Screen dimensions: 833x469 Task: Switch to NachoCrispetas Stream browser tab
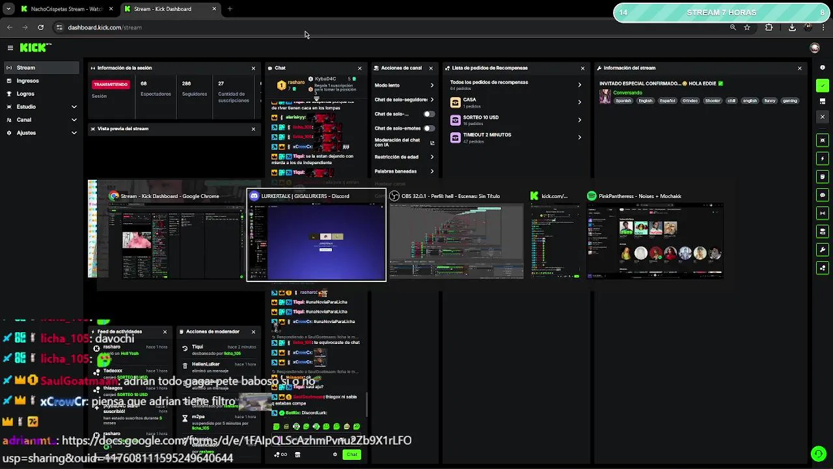(x=66, y=9)
